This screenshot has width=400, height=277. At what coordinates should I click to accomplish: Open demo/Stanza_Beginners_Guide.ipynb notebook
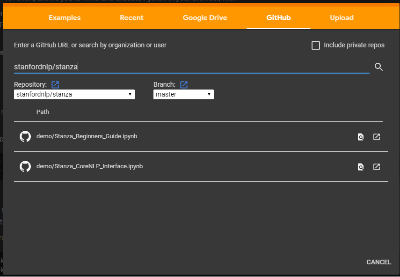(87, 136)
